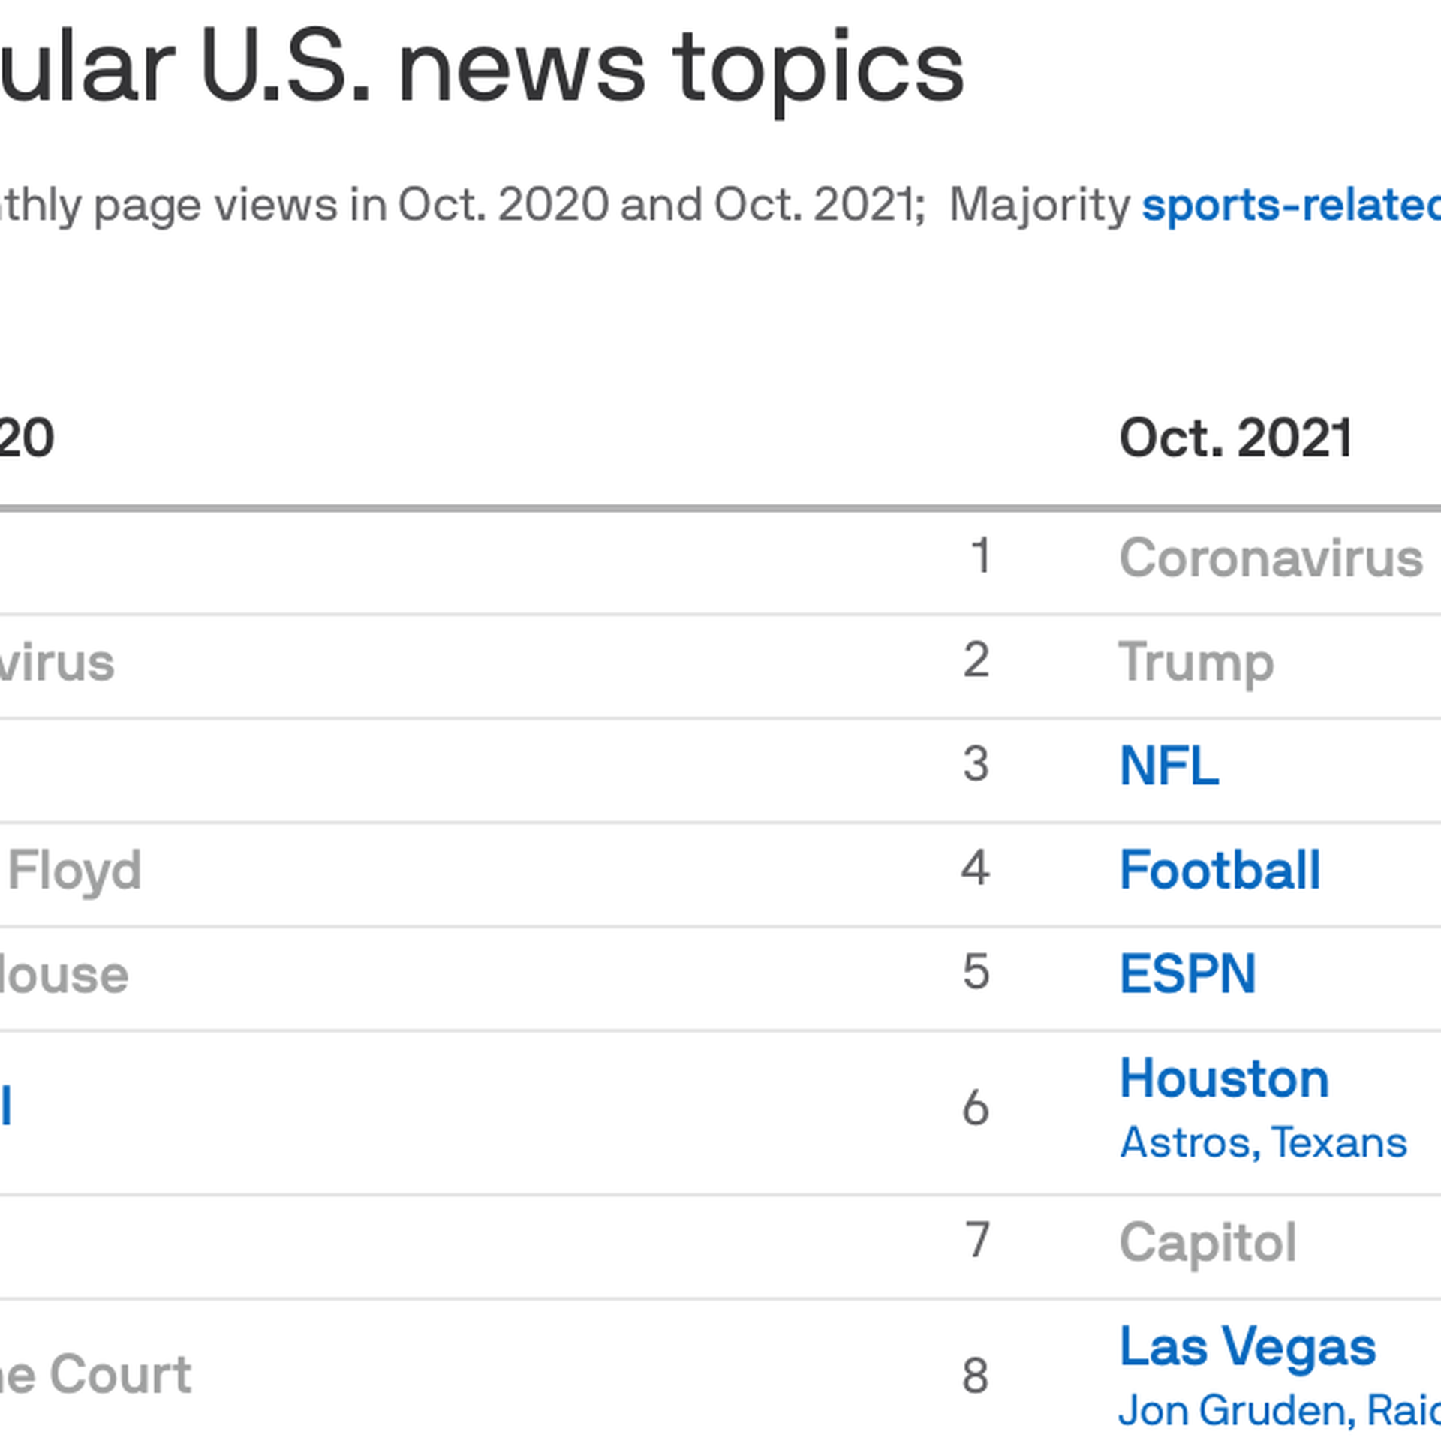This screenshot has width=1441, height=1441.
Task: Click the rank number 6
Action: point(976,1109)
